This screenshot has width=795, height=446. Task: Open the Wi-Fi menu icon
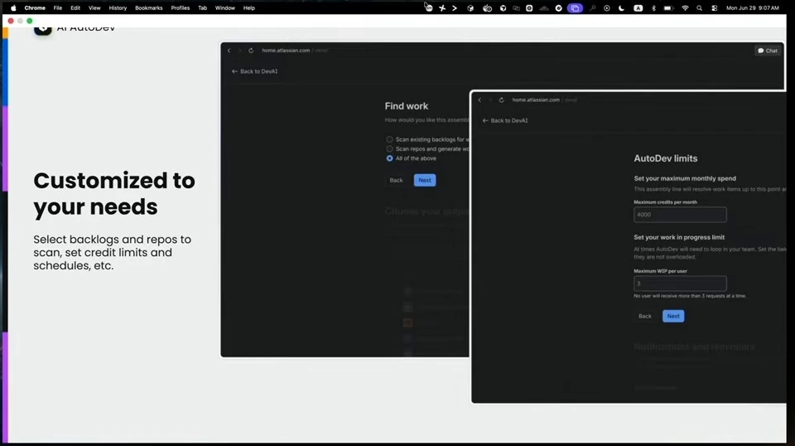pos(685,8)
